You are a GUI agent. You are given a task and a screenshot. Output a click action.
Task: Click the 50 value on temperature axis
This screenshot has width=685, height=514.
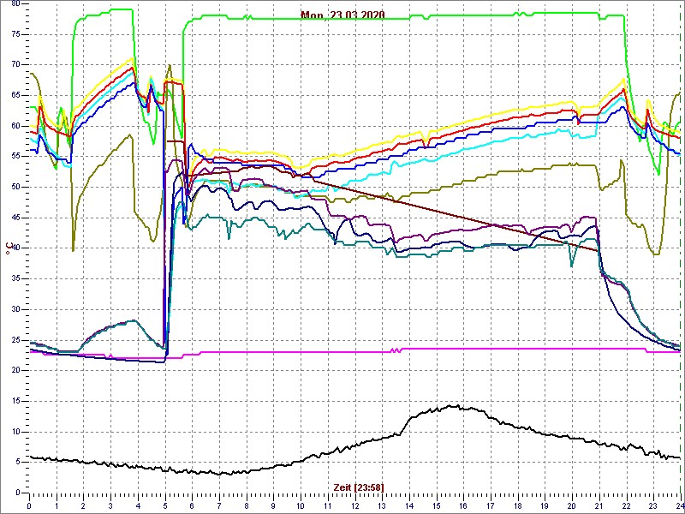(13, 187)
